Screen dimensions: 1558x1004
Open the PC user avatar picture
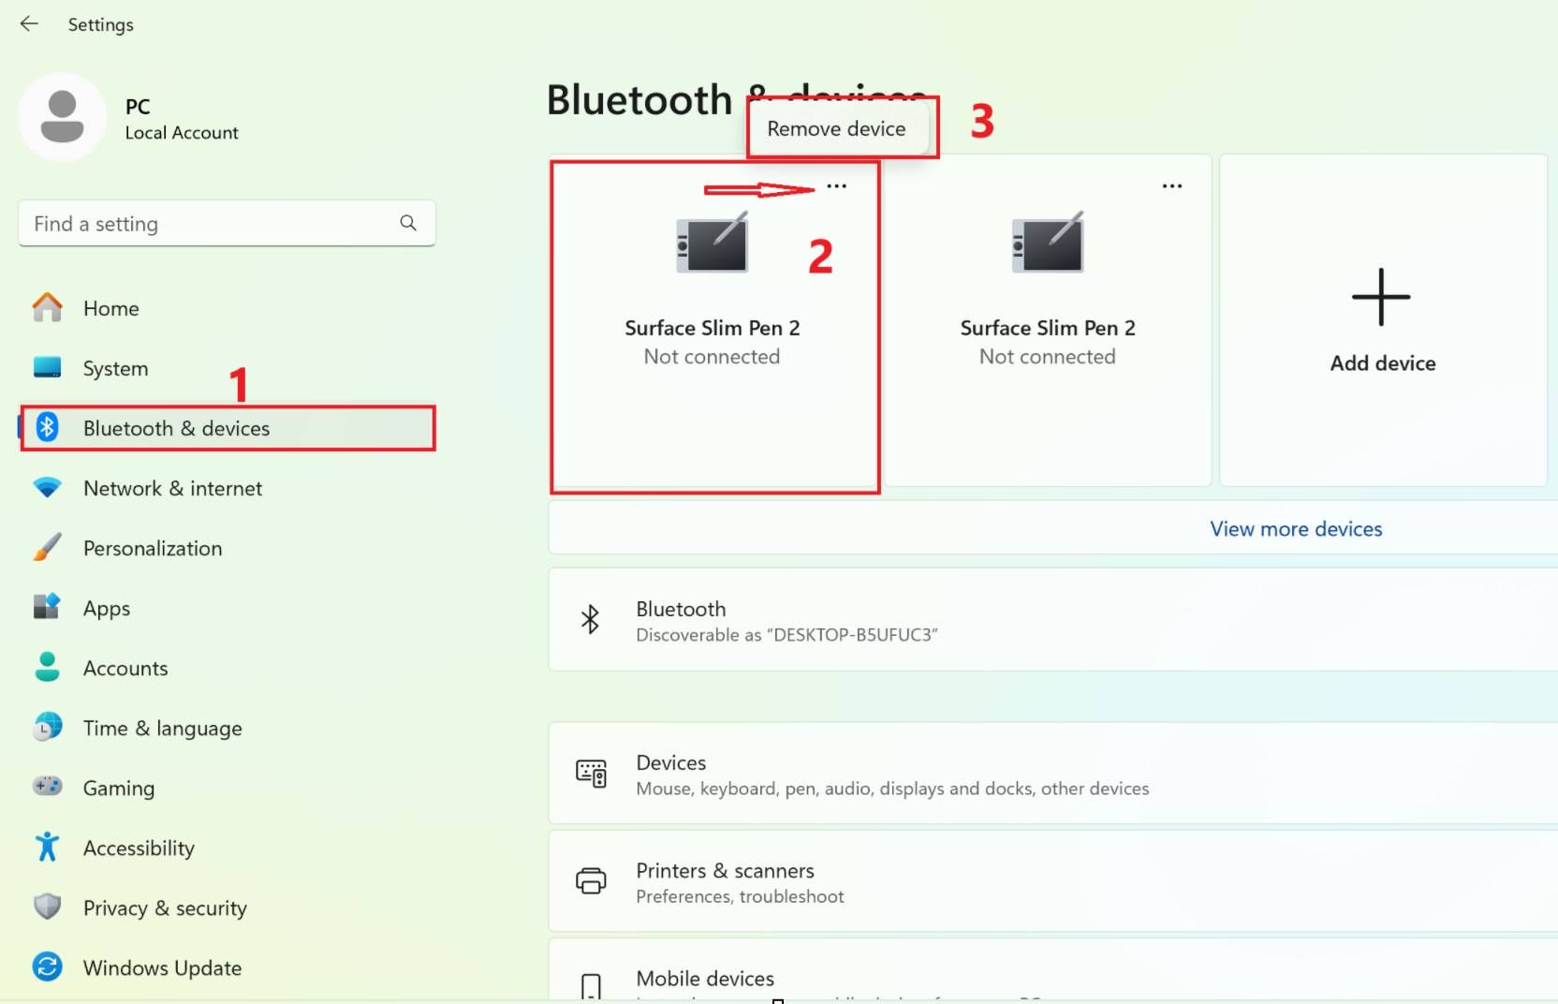click(63, 117)
